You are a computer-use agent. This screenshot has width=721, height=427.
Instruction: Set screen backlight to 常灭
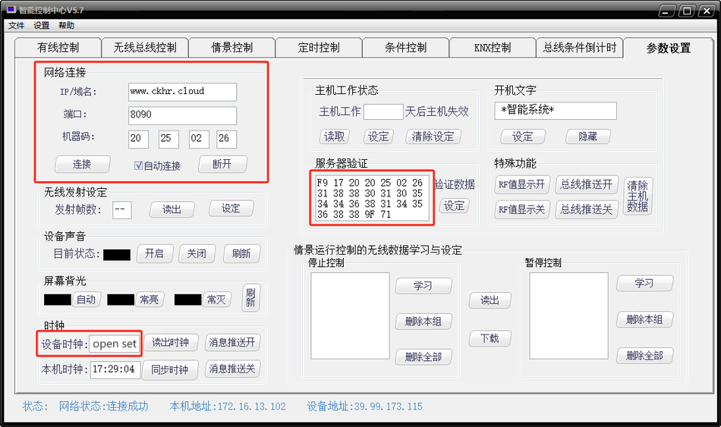point(216,300)
